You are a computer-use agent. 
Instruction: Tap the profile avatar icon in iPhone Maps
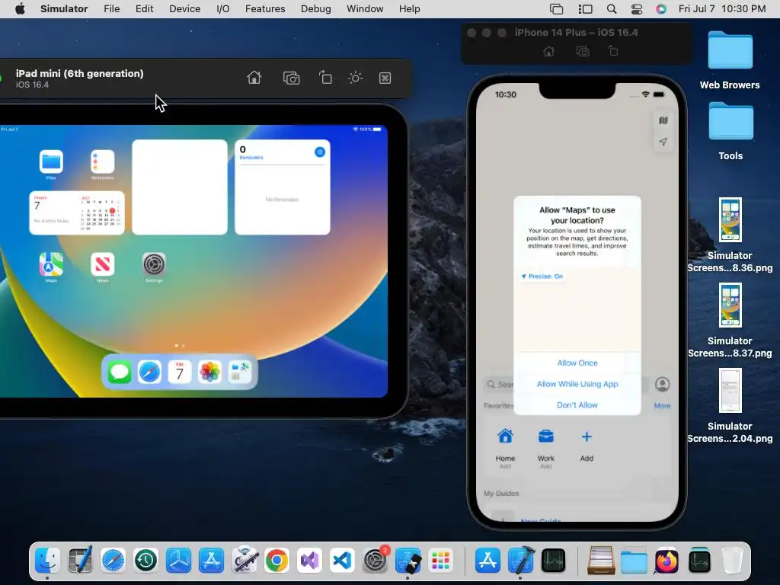click(662, 384)
